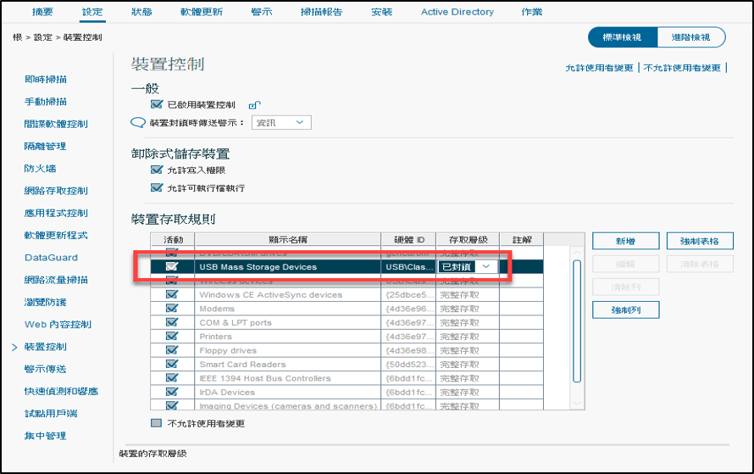Open the 資訊 alert level dropdown

point(282,123)
